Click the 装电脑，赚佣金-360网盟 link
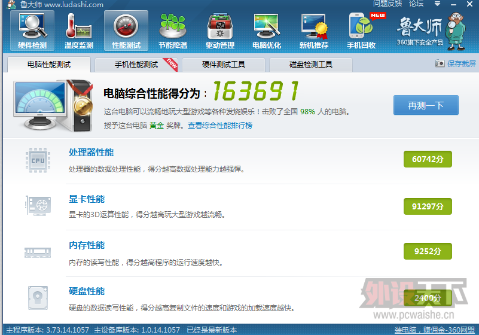 point(435,330)
